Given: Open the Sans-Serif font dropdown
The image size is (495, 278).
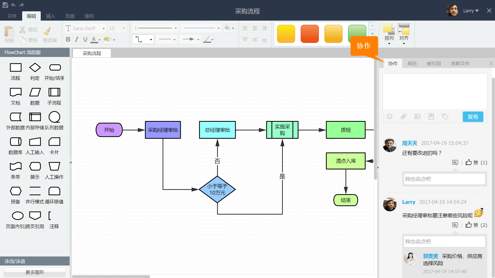Looking at the screenshot, I should 86,28.
